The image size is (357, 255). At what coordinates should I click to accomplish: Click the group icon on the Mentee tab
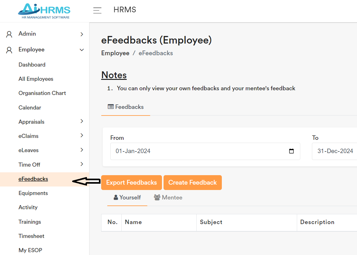157,197
